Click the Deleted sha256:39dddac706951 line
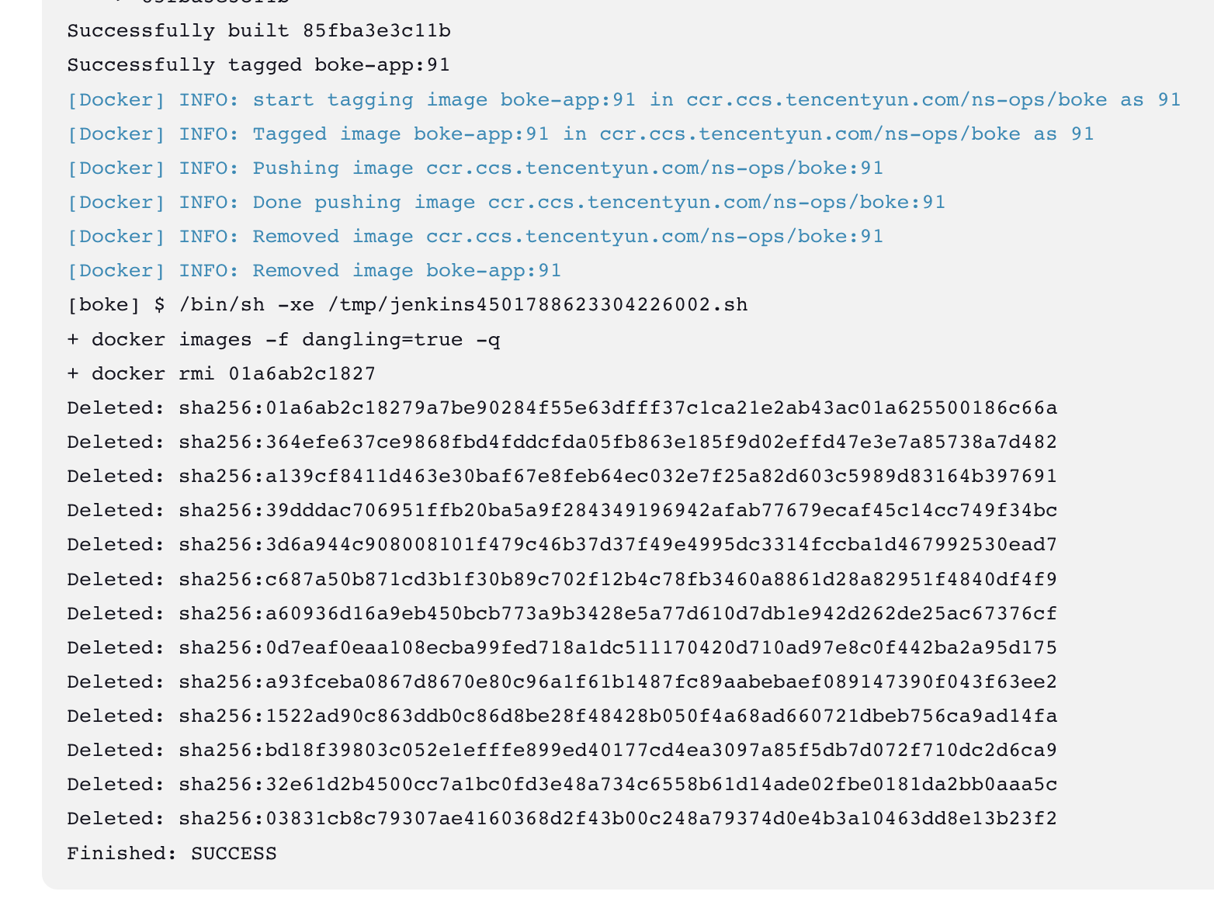The image size is (1214, 919). click(x=562, y=511)
